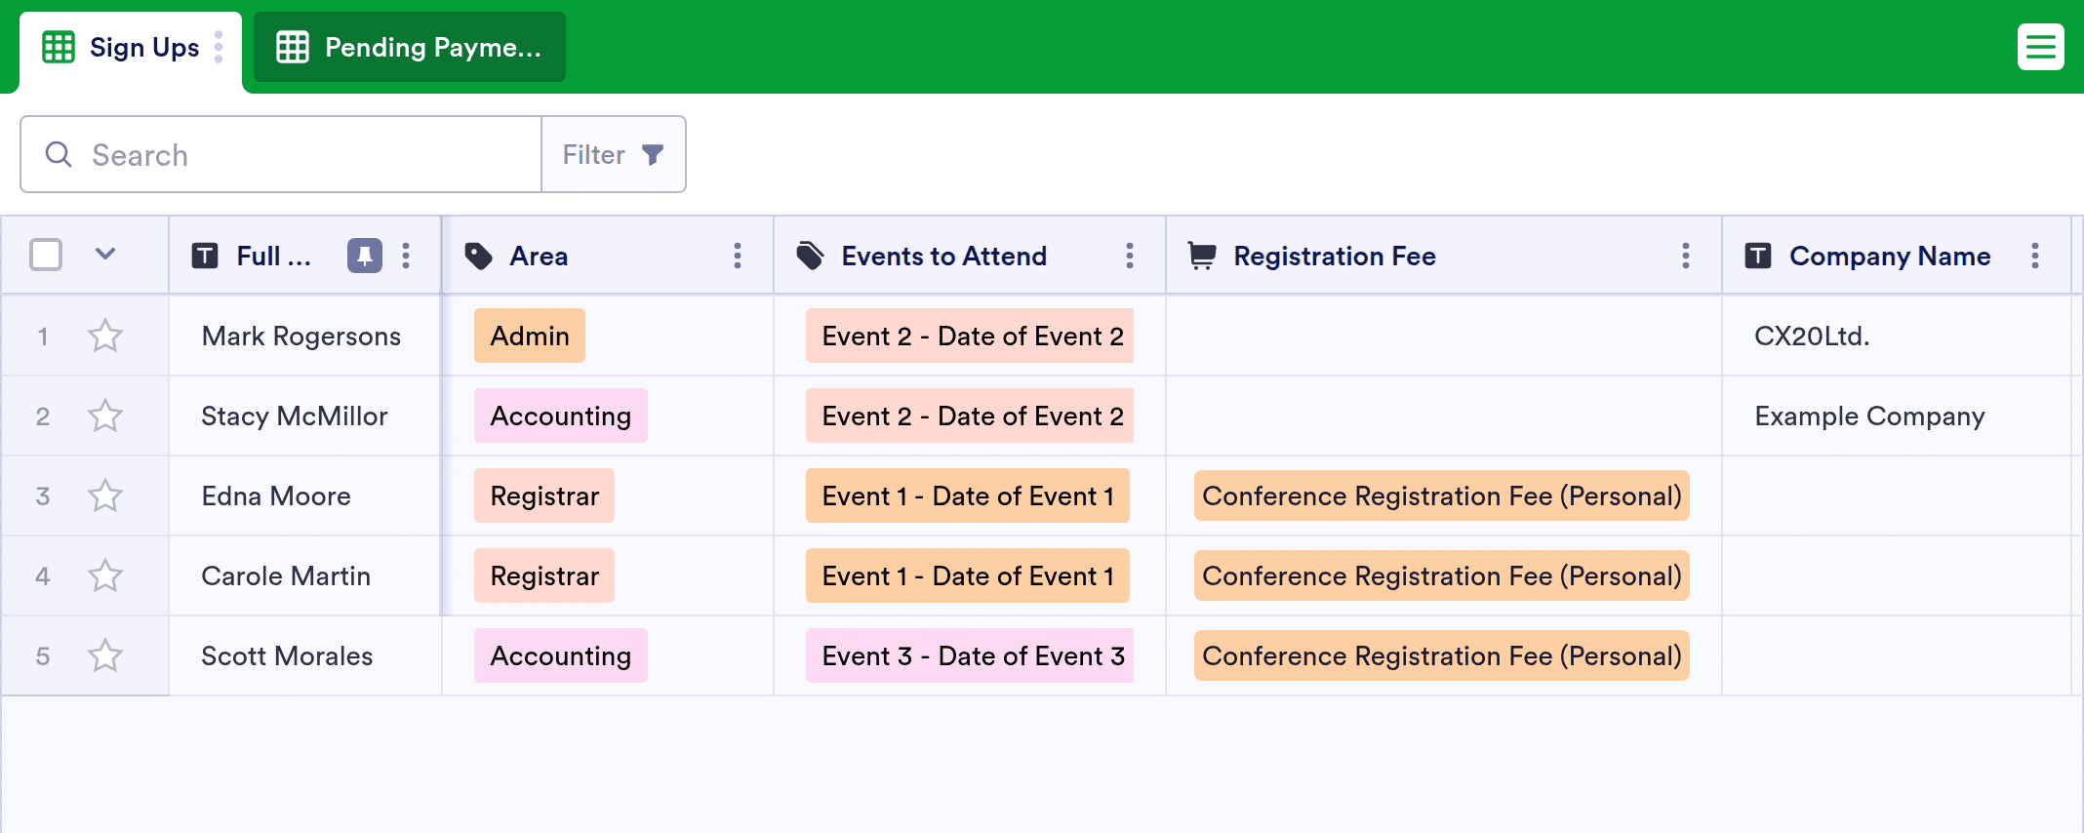Open the Full Name column options dots

coord(406,256)
